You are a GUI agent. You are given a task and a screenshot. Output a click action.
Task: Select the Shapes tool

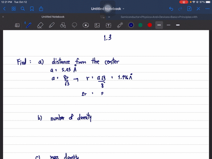click(63, 25)
